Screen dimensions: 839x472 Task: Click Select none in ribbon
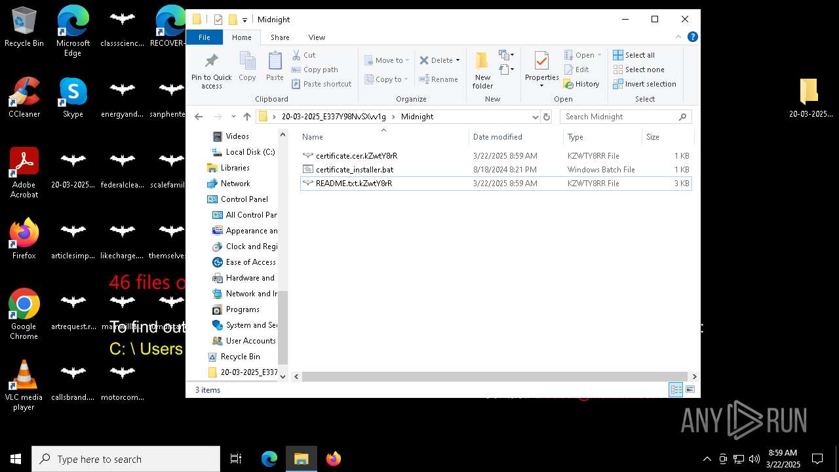(x=638, y=69)
